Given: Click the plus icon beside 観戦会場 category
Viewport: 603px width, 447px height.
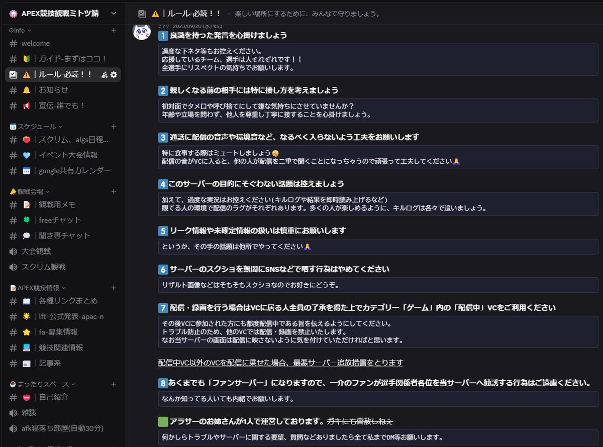Looking at the screenshot, I should [x=114, y=191].
